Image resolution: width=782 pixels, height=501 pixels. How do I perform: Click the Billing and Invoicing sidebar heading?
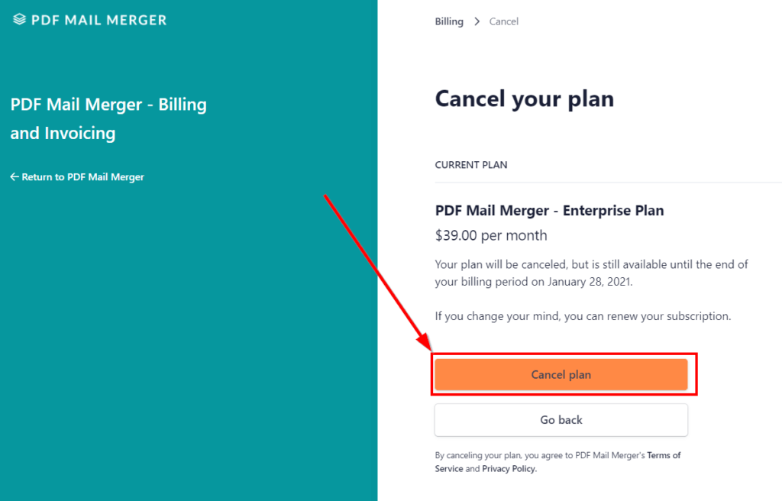(108, 120)
